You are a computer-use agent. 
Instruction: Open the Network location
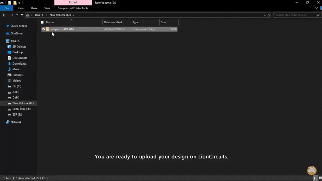(16, 122)
